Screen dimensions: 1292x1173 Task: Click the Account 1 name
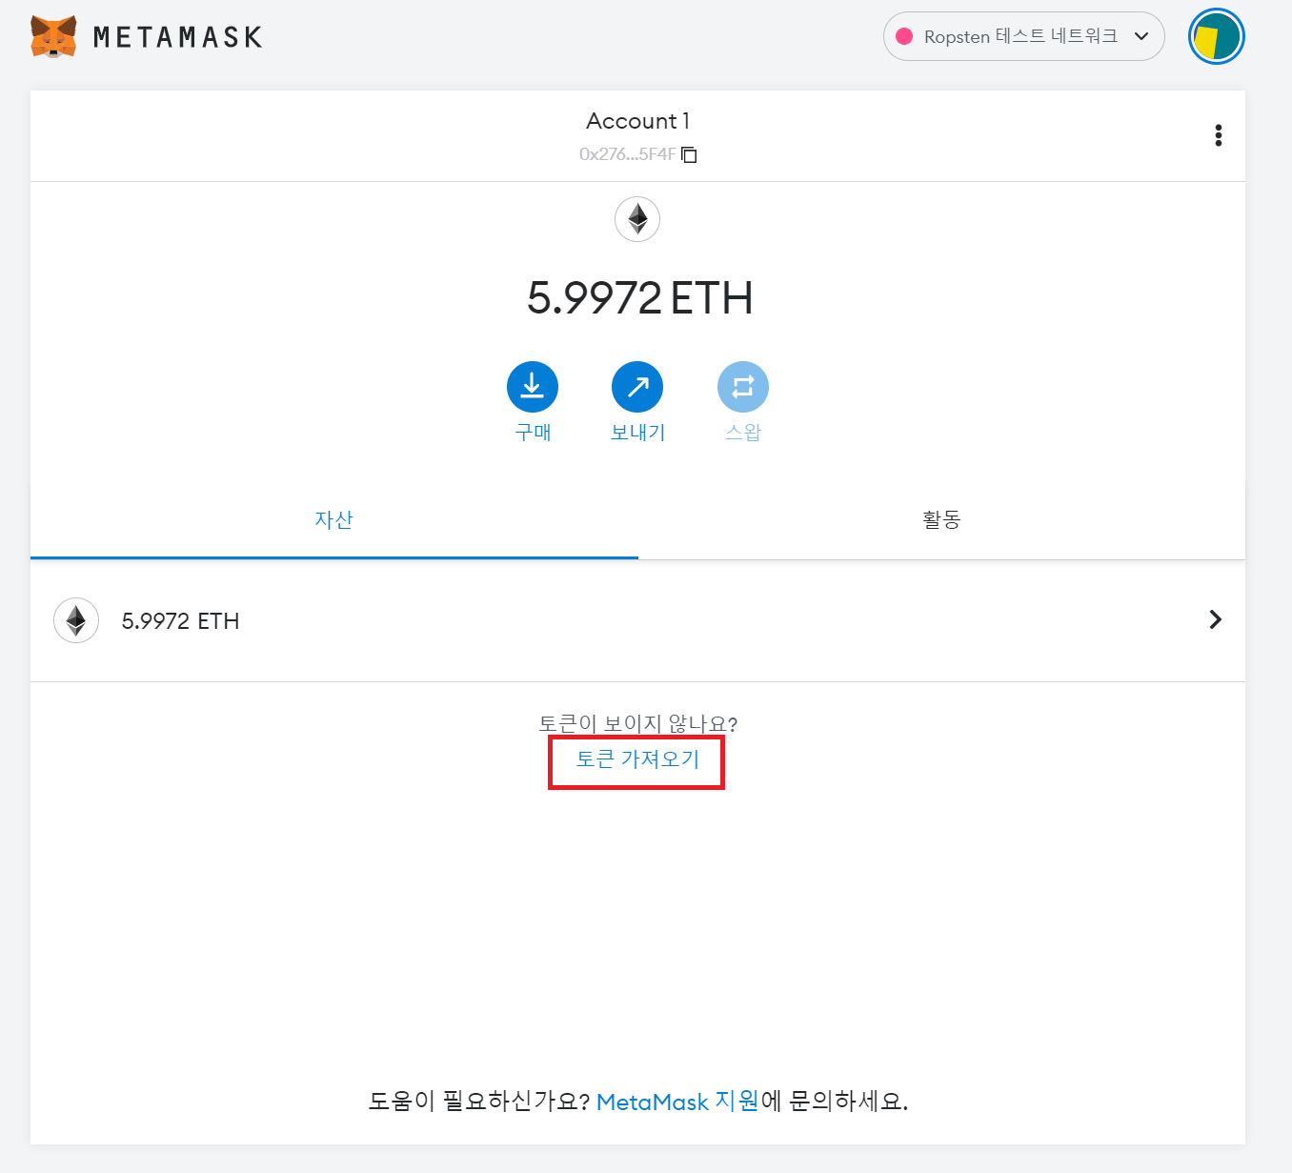(x=637, y=121)
